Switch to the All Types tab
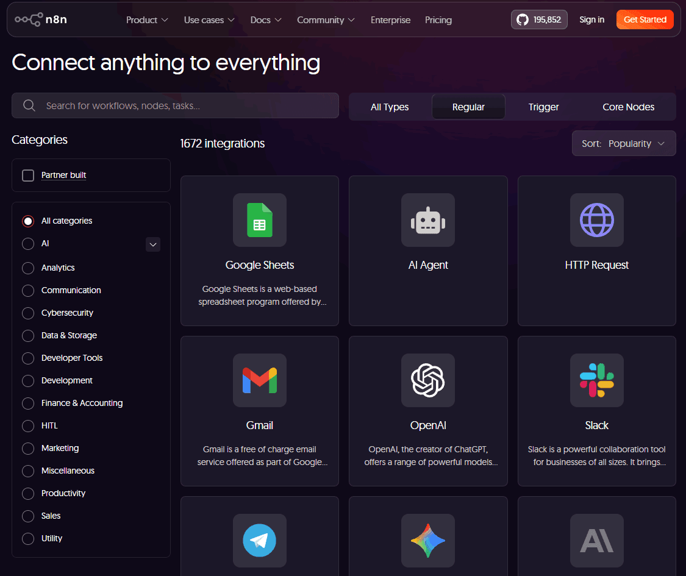 (x=390, y=107)
